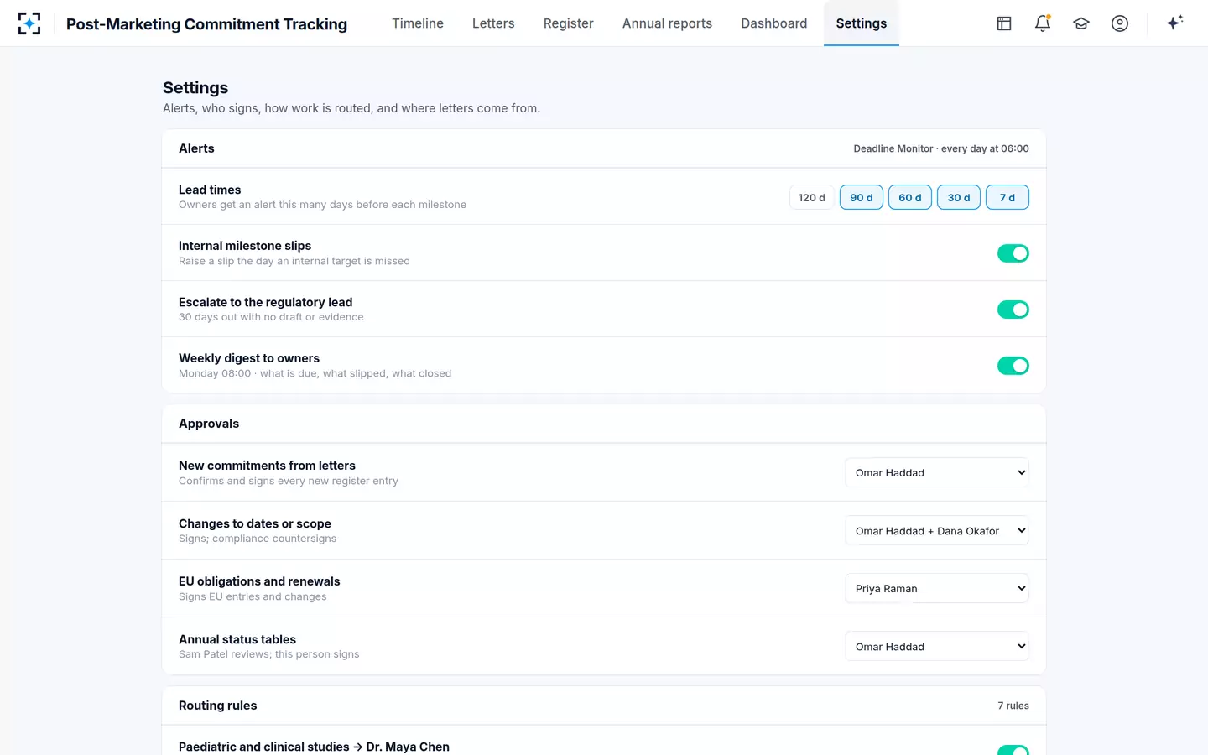1208x755 pixels.
Task: Open the layout panel icon
Action: (1004, 23)
